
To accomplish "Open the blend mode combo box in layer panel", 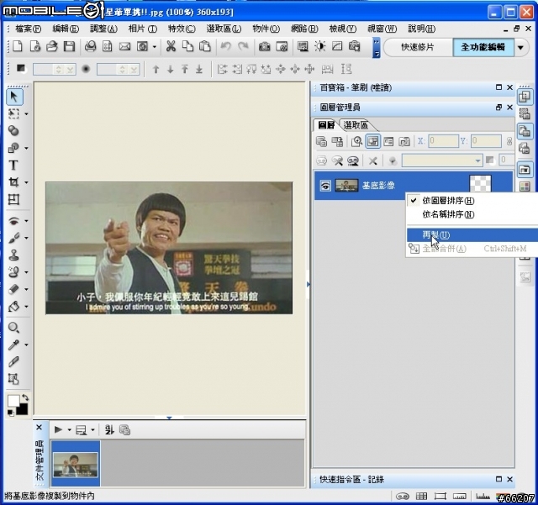I will pyautogui.click(x=442, y=160).
